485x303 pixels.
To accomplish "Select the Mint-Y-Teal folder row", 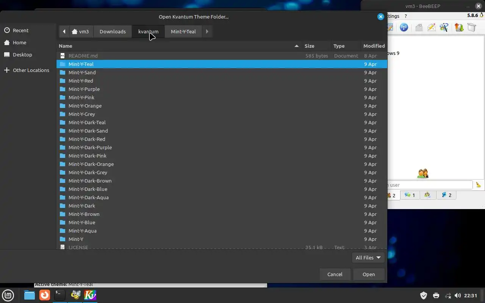I will [x=222, y=64].
